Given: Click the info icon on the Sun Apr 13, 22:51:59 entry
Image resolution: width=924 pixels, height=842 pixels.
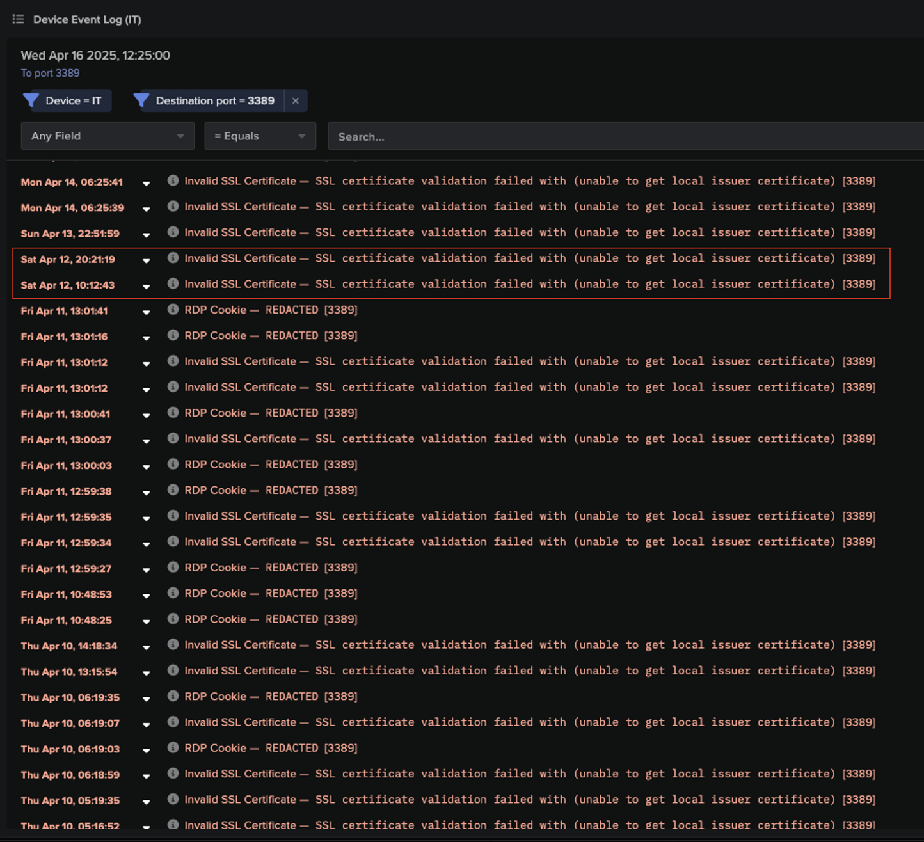Looking at the screenshot, I should point(173,232).
